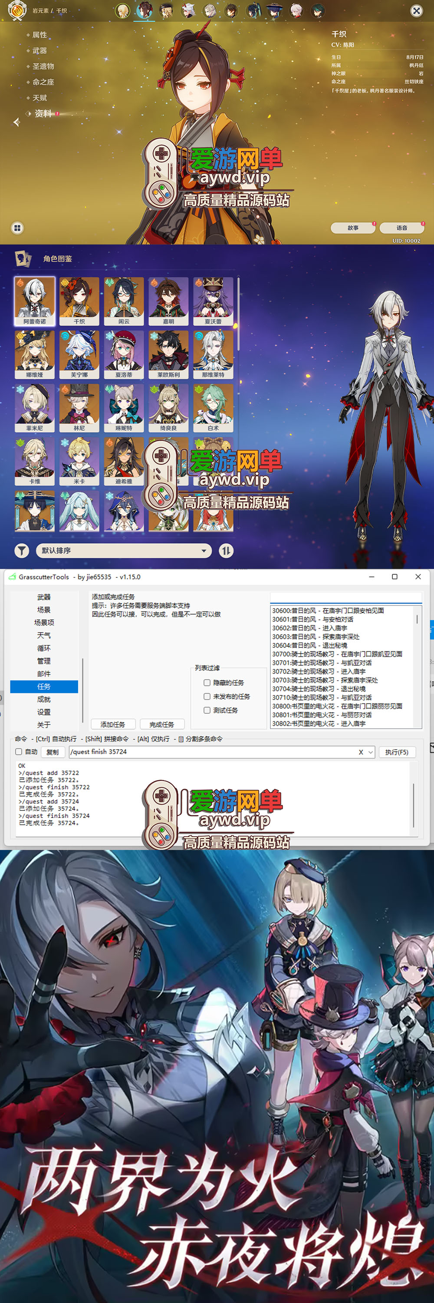Expand the 默认排序 sort dropdown
The width and height of the screenshot is (434, 1303).
[124, 550]
